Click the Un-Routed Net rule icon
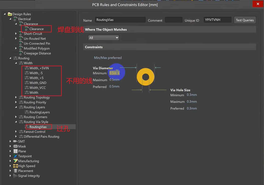The height and width of the screenshot is (185, 264). click(21, 39)
